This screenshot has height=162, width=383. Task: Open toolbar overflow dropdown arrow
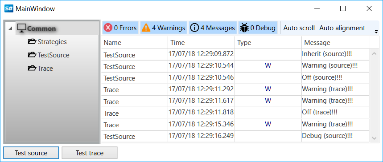[376, 32]
